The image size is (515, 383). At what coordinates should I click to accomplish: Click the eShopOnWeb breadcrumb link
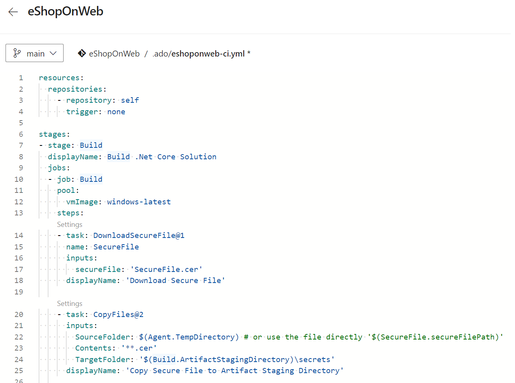(114, 53)
